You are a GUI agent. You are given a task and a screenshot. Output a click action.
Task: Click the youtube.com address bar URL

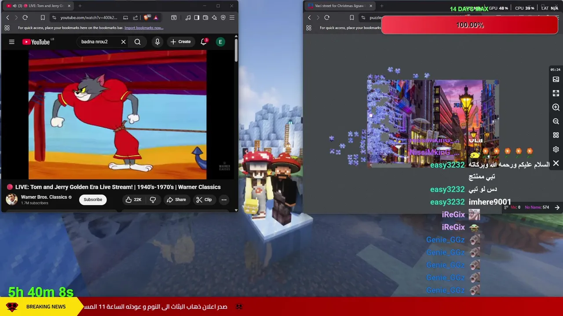click(x=89, y=18)
